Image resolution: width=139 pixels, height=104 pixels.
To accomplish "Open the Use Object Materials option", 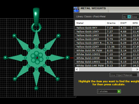I will click(124, 75).
